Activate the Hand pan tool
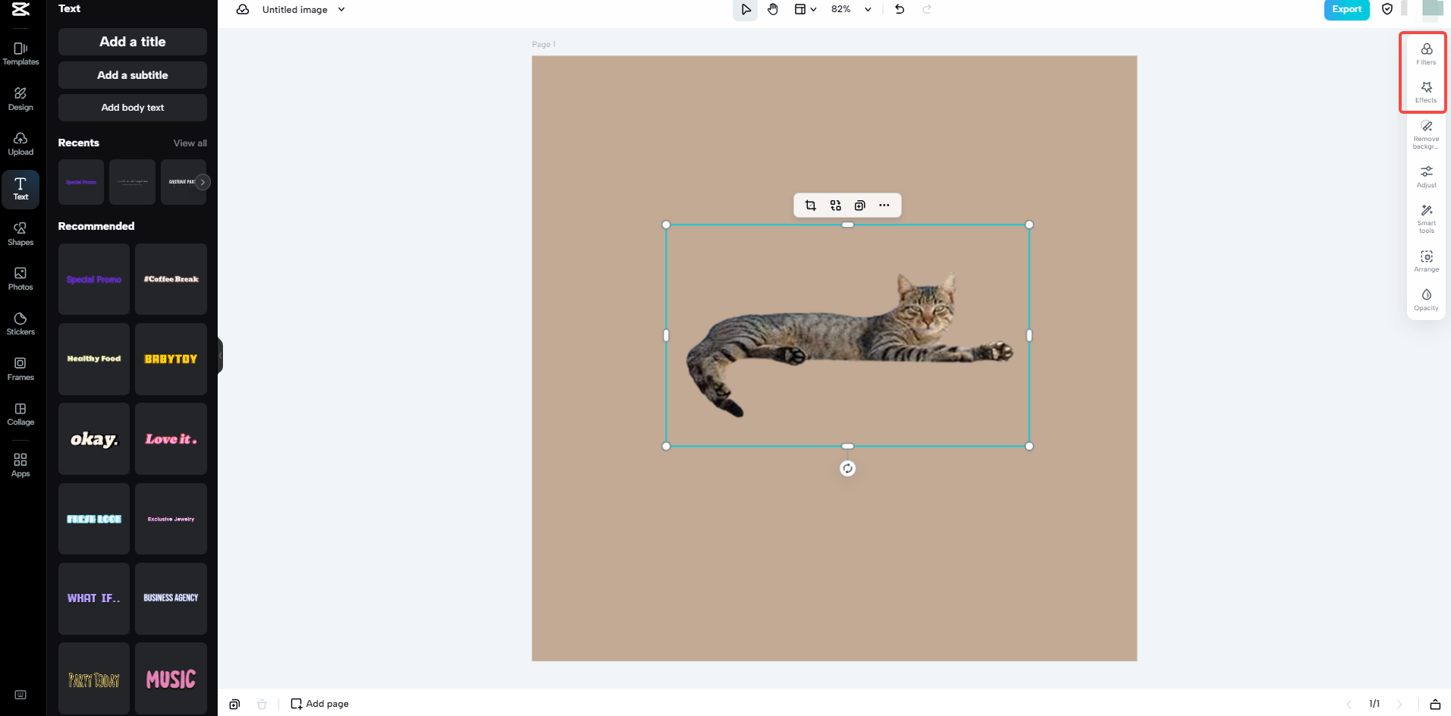This screenshot has width=1451, height=716. point(773,10)
